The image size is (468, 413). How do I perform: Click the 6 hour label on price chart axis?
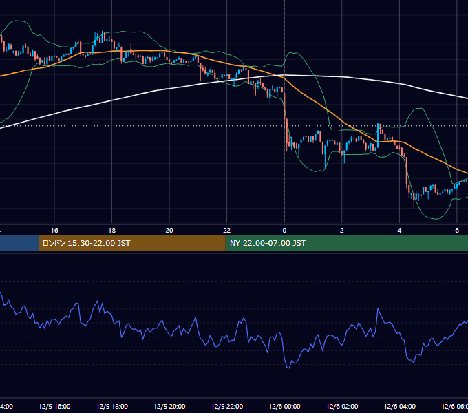[x=457, y=231]
